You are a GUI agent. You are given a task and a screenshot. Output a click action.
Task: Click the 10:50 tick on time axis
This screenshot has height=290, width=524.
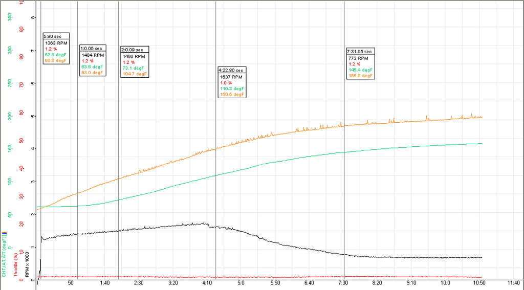(x=479, y=283)
